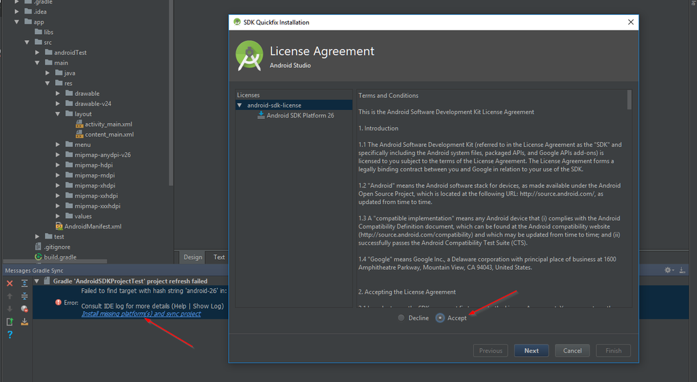Viewport: 697px width, 382px height.
Task: Expand the values folder
Action: 58,216
